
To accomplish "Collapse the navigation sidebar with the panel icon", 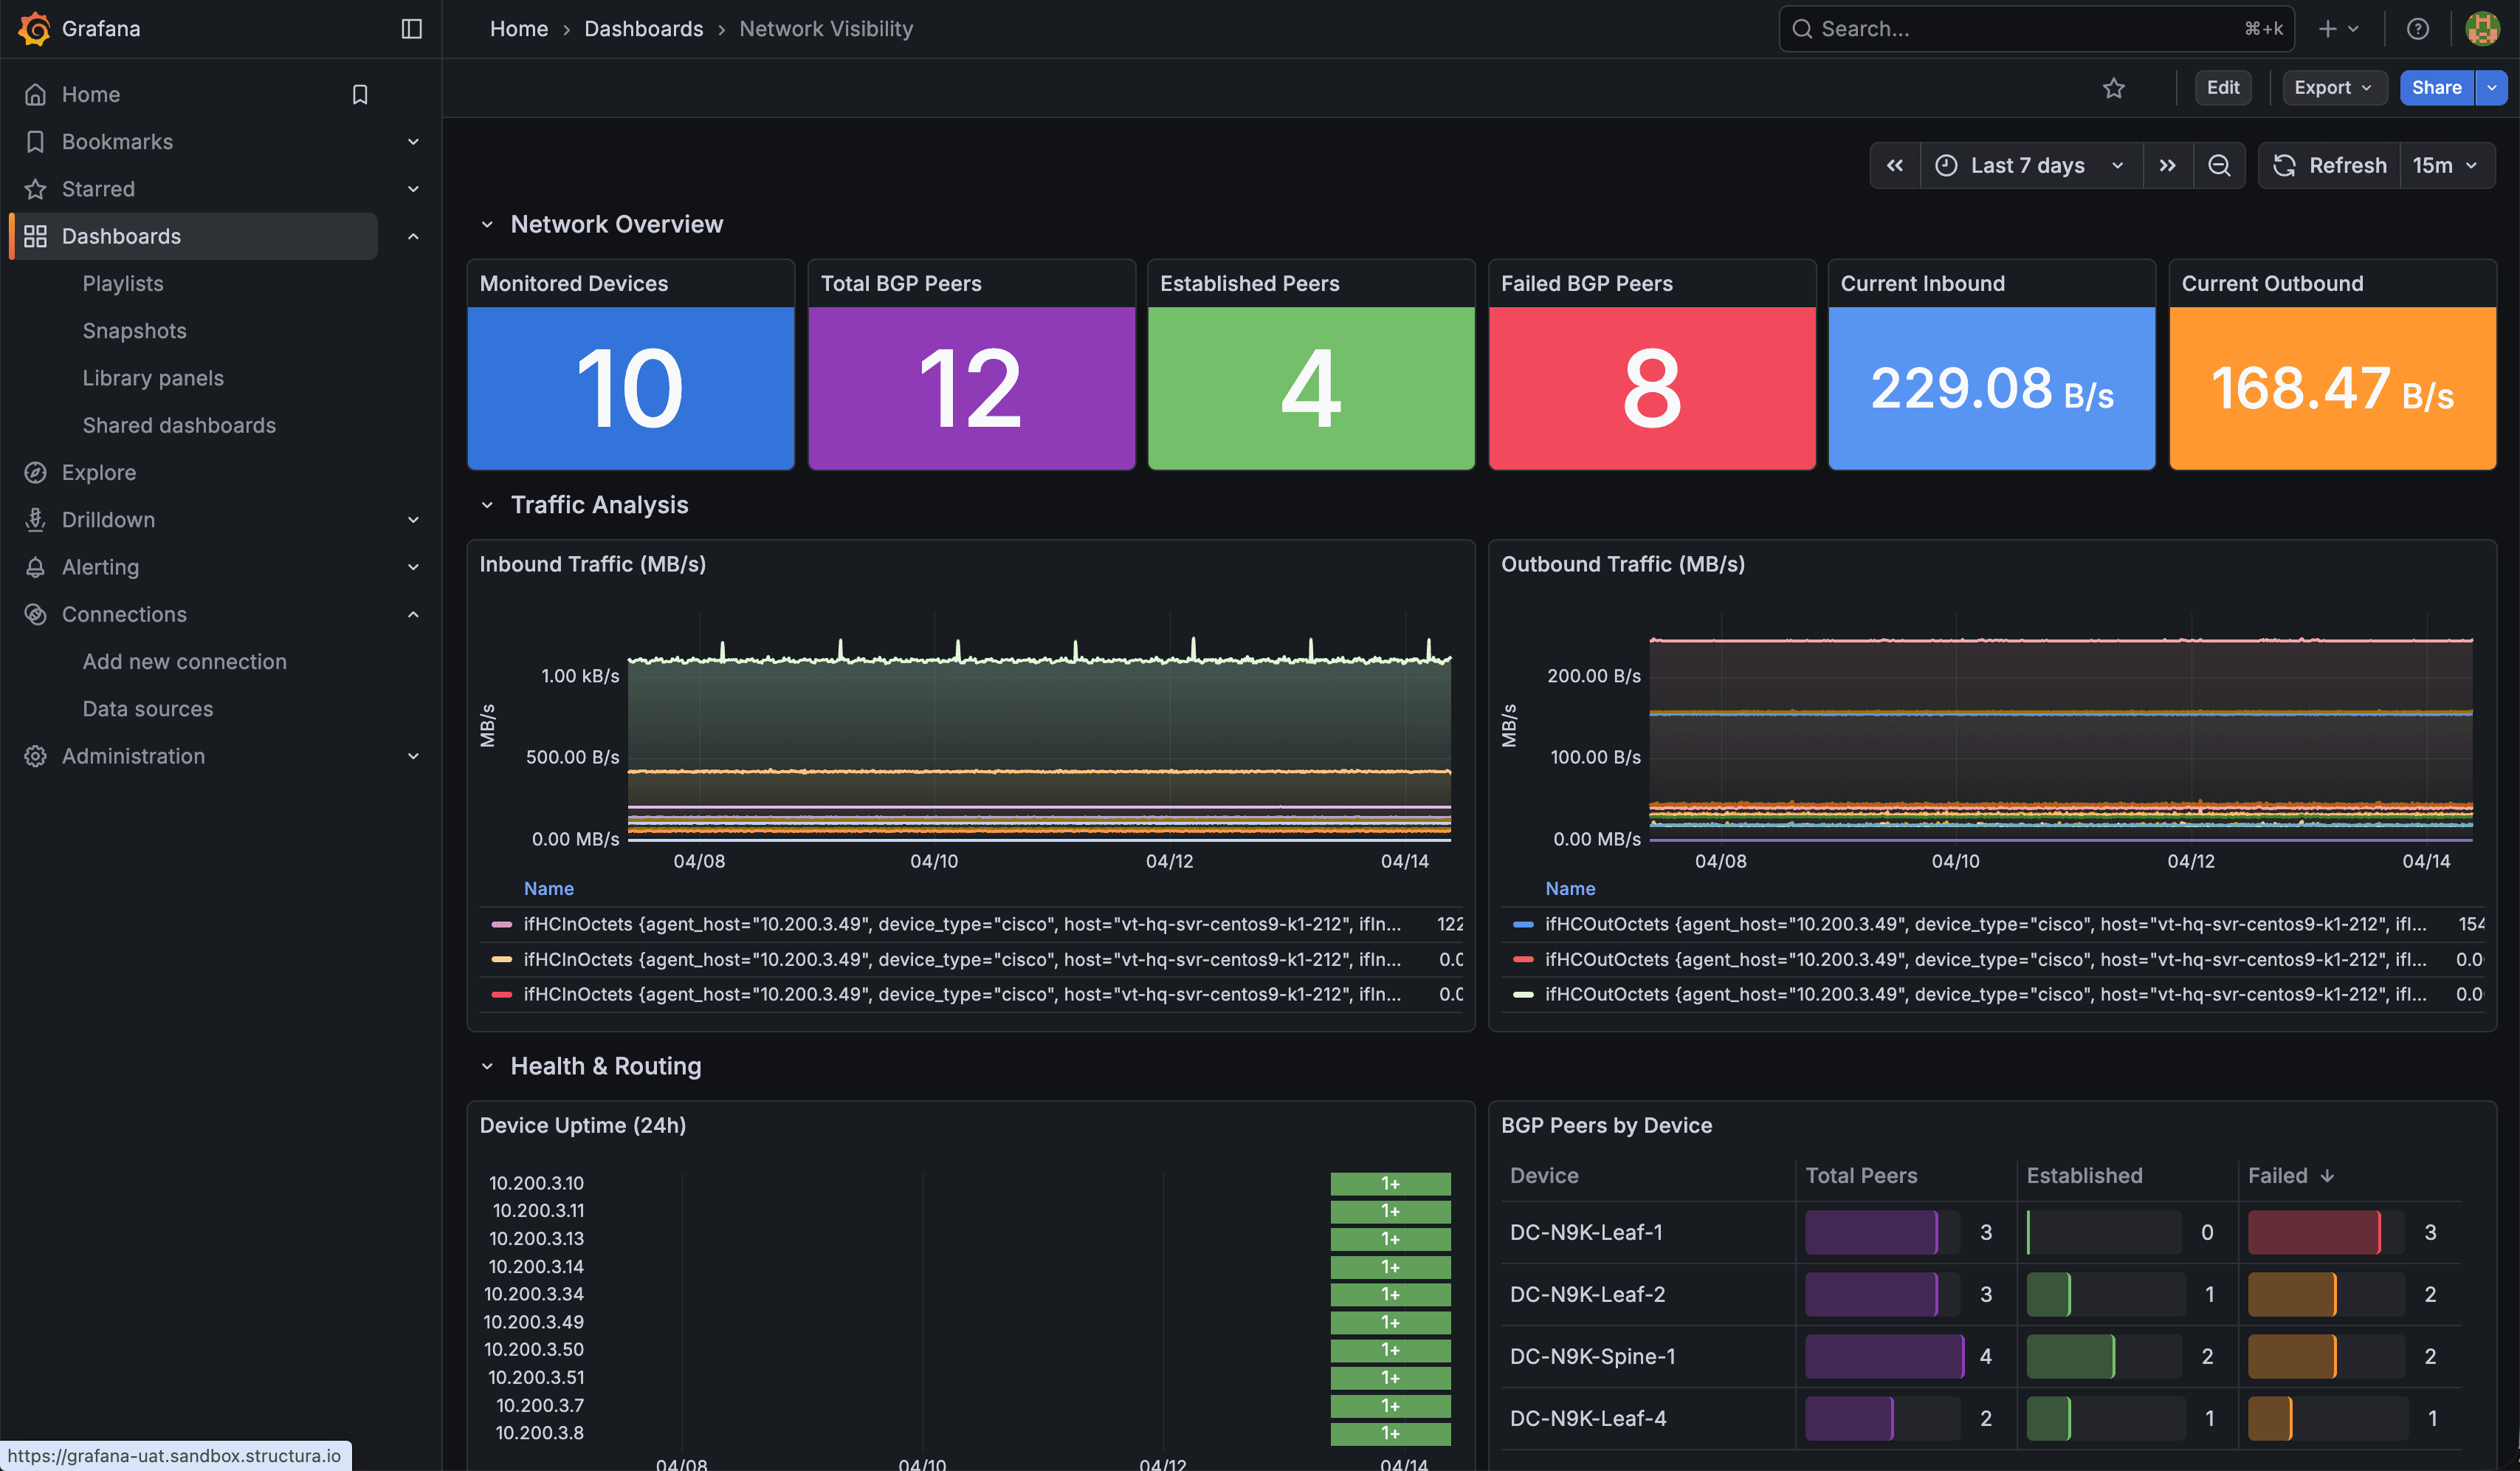I will [x=411, y=28].
